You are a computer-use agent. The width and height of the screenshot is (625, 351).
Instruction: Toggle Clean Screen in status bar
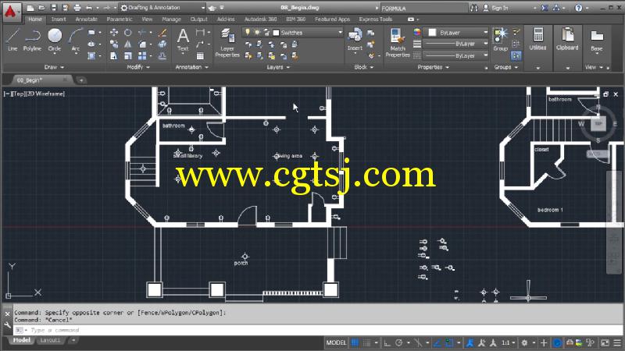tap(605, 342)
